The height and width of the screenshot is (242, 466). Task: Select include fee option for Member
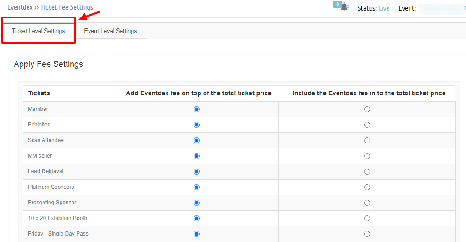[367, 109]
